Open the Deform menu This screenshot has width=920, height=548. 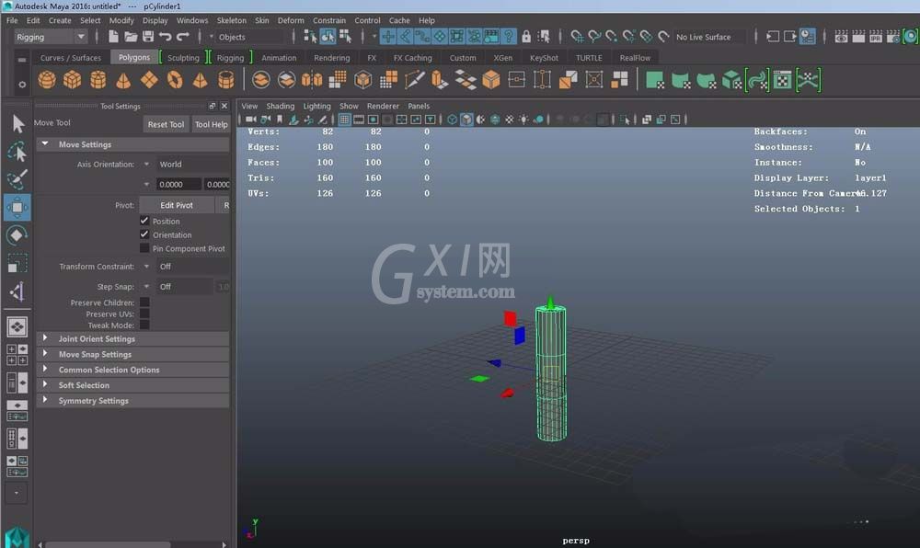291,20
